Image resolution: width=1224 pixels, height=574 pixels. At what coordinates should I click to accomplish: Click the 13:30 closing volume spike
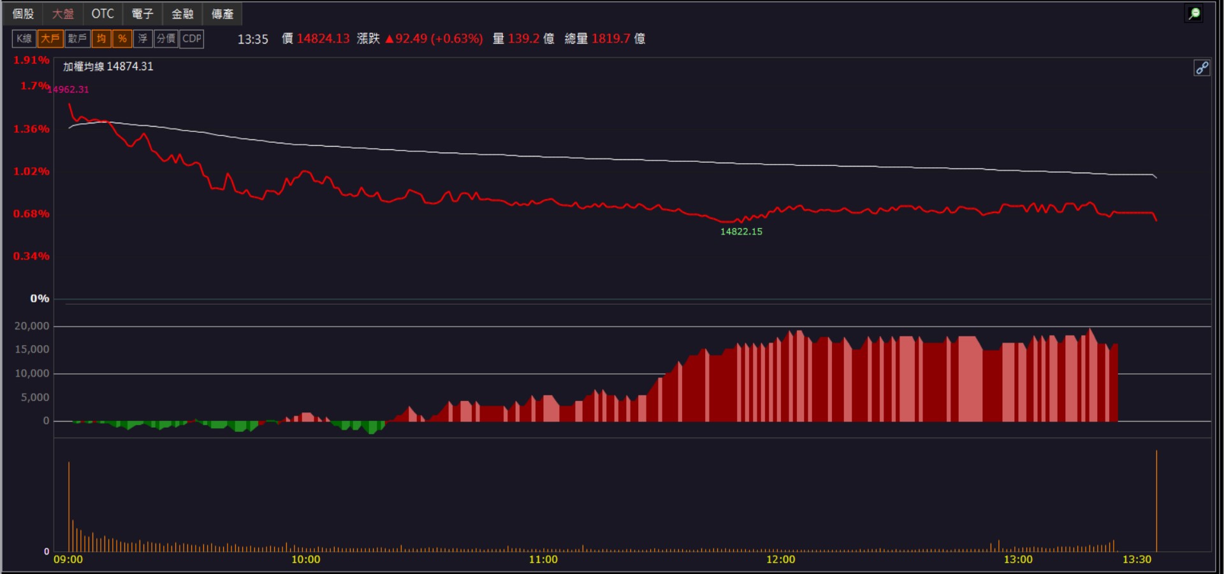click(x=1156, y=501)
